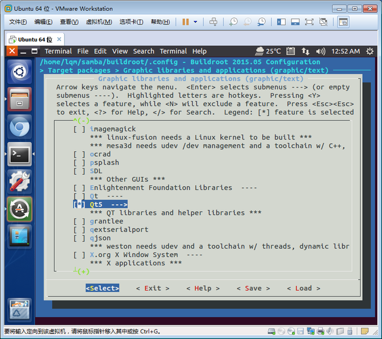
Task: Enter full screen mode from the VMware toolbar
Action: coord(309,22)
